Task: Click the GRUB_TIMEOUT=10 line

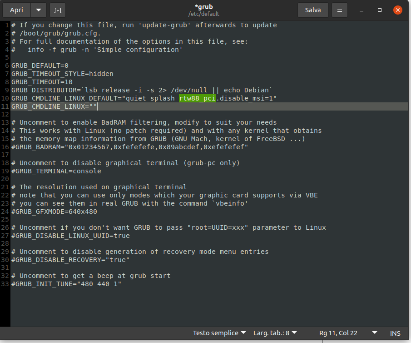Action: [x=42, y=82]
